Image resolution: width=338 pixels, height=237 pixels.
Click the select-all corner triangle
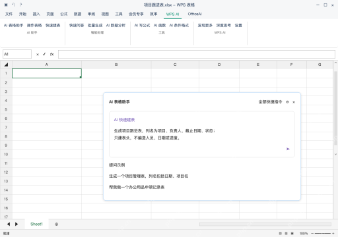coord(6,65)
